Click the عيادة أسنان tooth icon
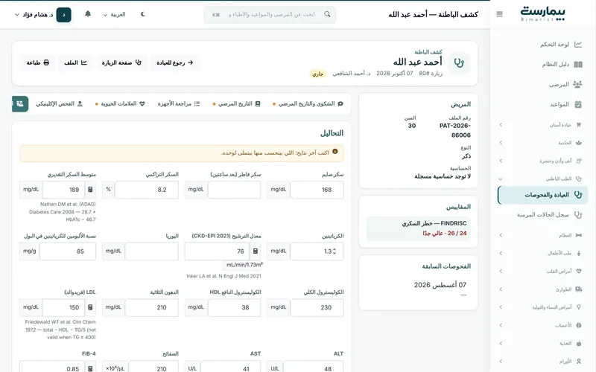The height and width of the screenshot is (372, 596). click(579, 124)
